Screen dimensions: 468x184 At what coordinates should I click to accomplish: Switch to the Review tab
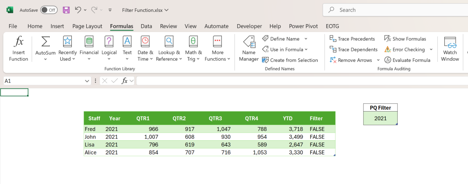[x=168, y=26]
